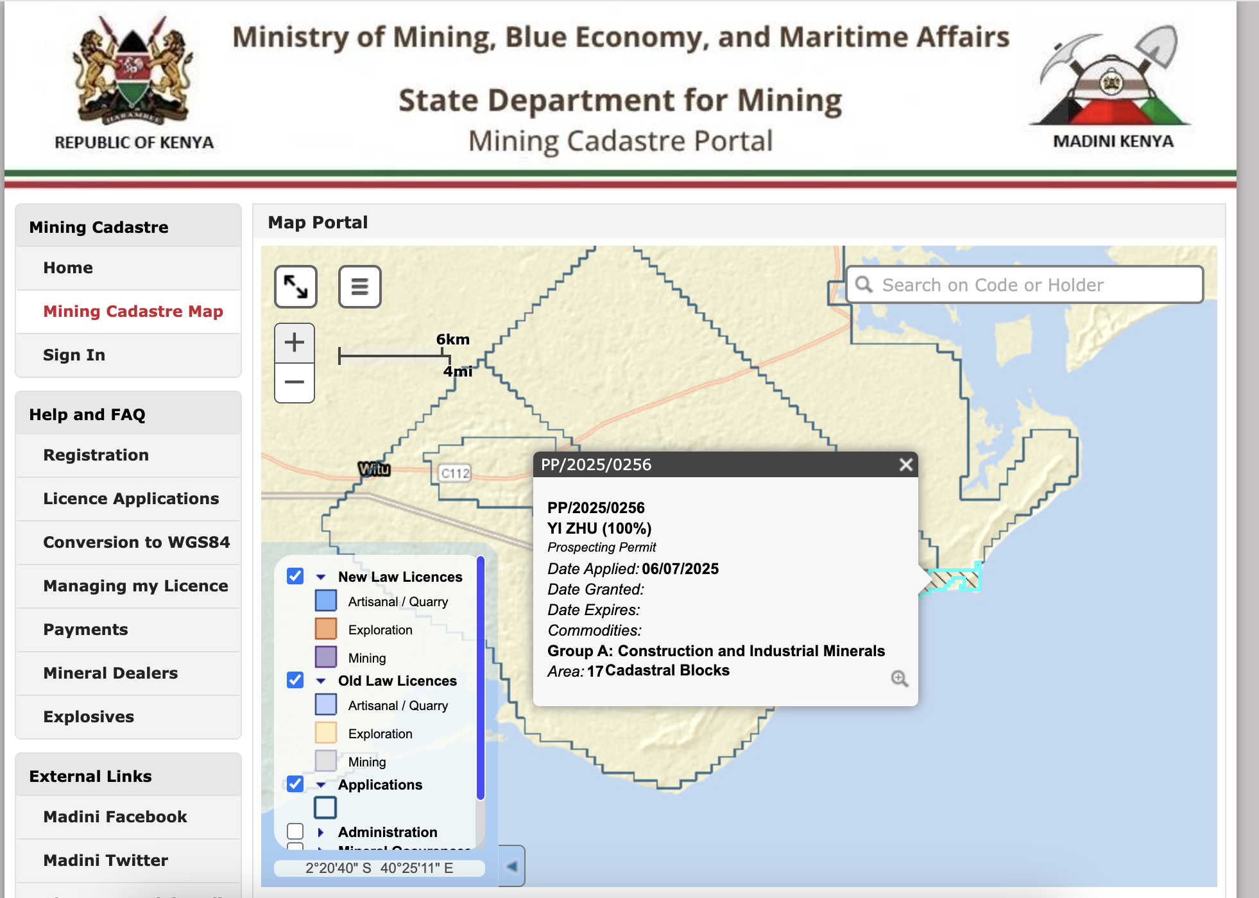The width and height of the screenshot is (1259, 898).
Task: Open the Sign In menu item
Action: click(x=74, y=355)
